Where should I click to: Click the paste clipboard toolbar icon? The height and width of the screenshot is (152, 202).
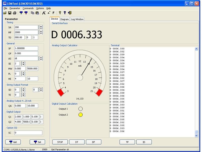pos(37,13)
